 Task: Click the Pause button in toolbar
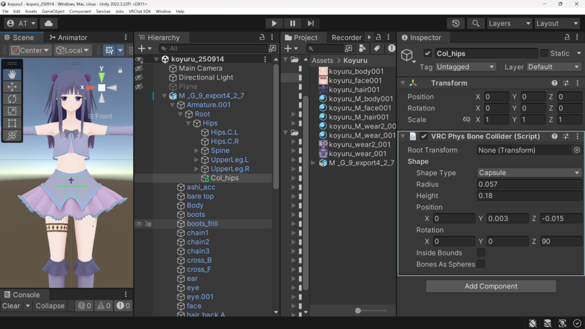292,23
